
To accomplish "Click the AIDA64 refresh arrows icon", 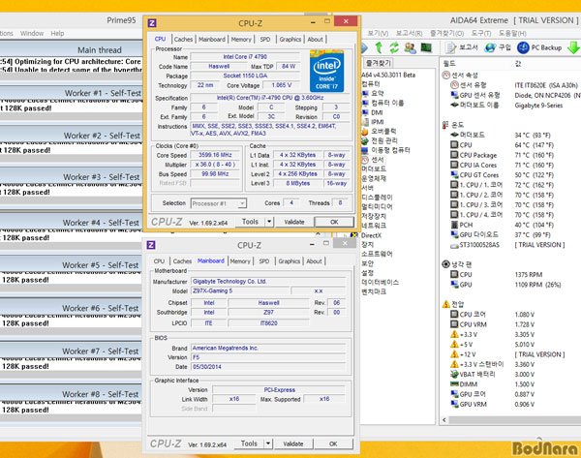I will tap(394, 47).
